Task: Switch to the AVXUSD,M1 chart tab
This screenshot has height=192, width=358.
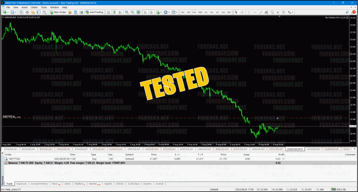Action: (314, 149)
